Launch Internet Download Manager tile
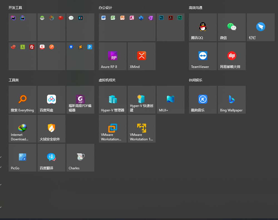This screenshot has width=278, height=220. [23, 129]
